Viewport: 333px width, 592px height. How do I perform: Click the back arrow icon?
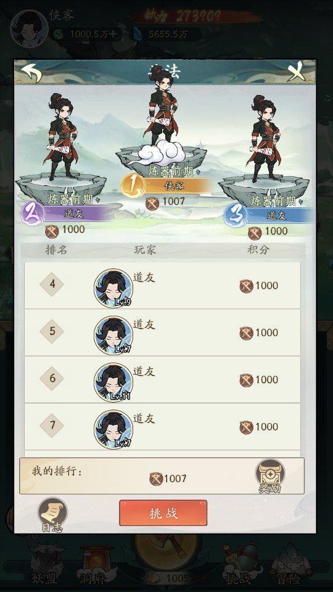click(31, 73)
